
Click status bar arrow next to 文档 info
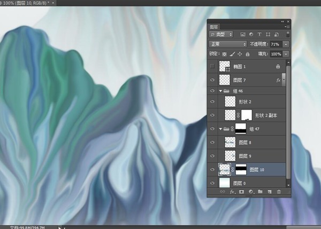coord(59,227)
